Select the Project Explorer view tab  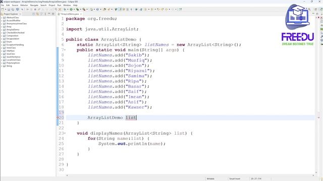coord(11,14)
